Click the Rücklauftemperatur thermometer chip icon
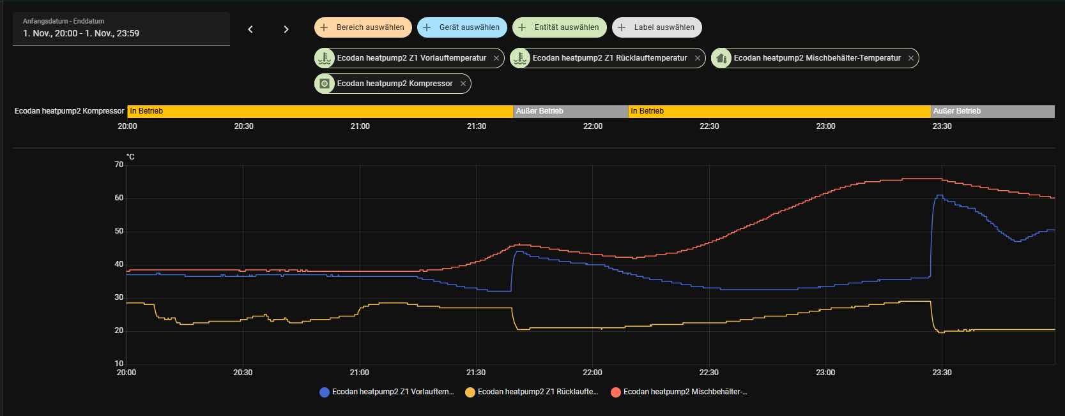This screenshot has height=416, width=1065. [521, 58]
